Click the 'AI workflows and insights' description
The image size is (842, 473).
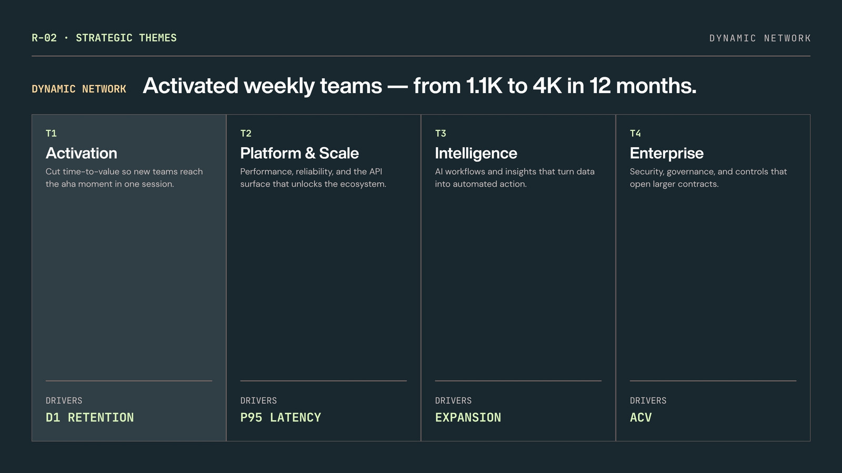click(x=515, y=178)
